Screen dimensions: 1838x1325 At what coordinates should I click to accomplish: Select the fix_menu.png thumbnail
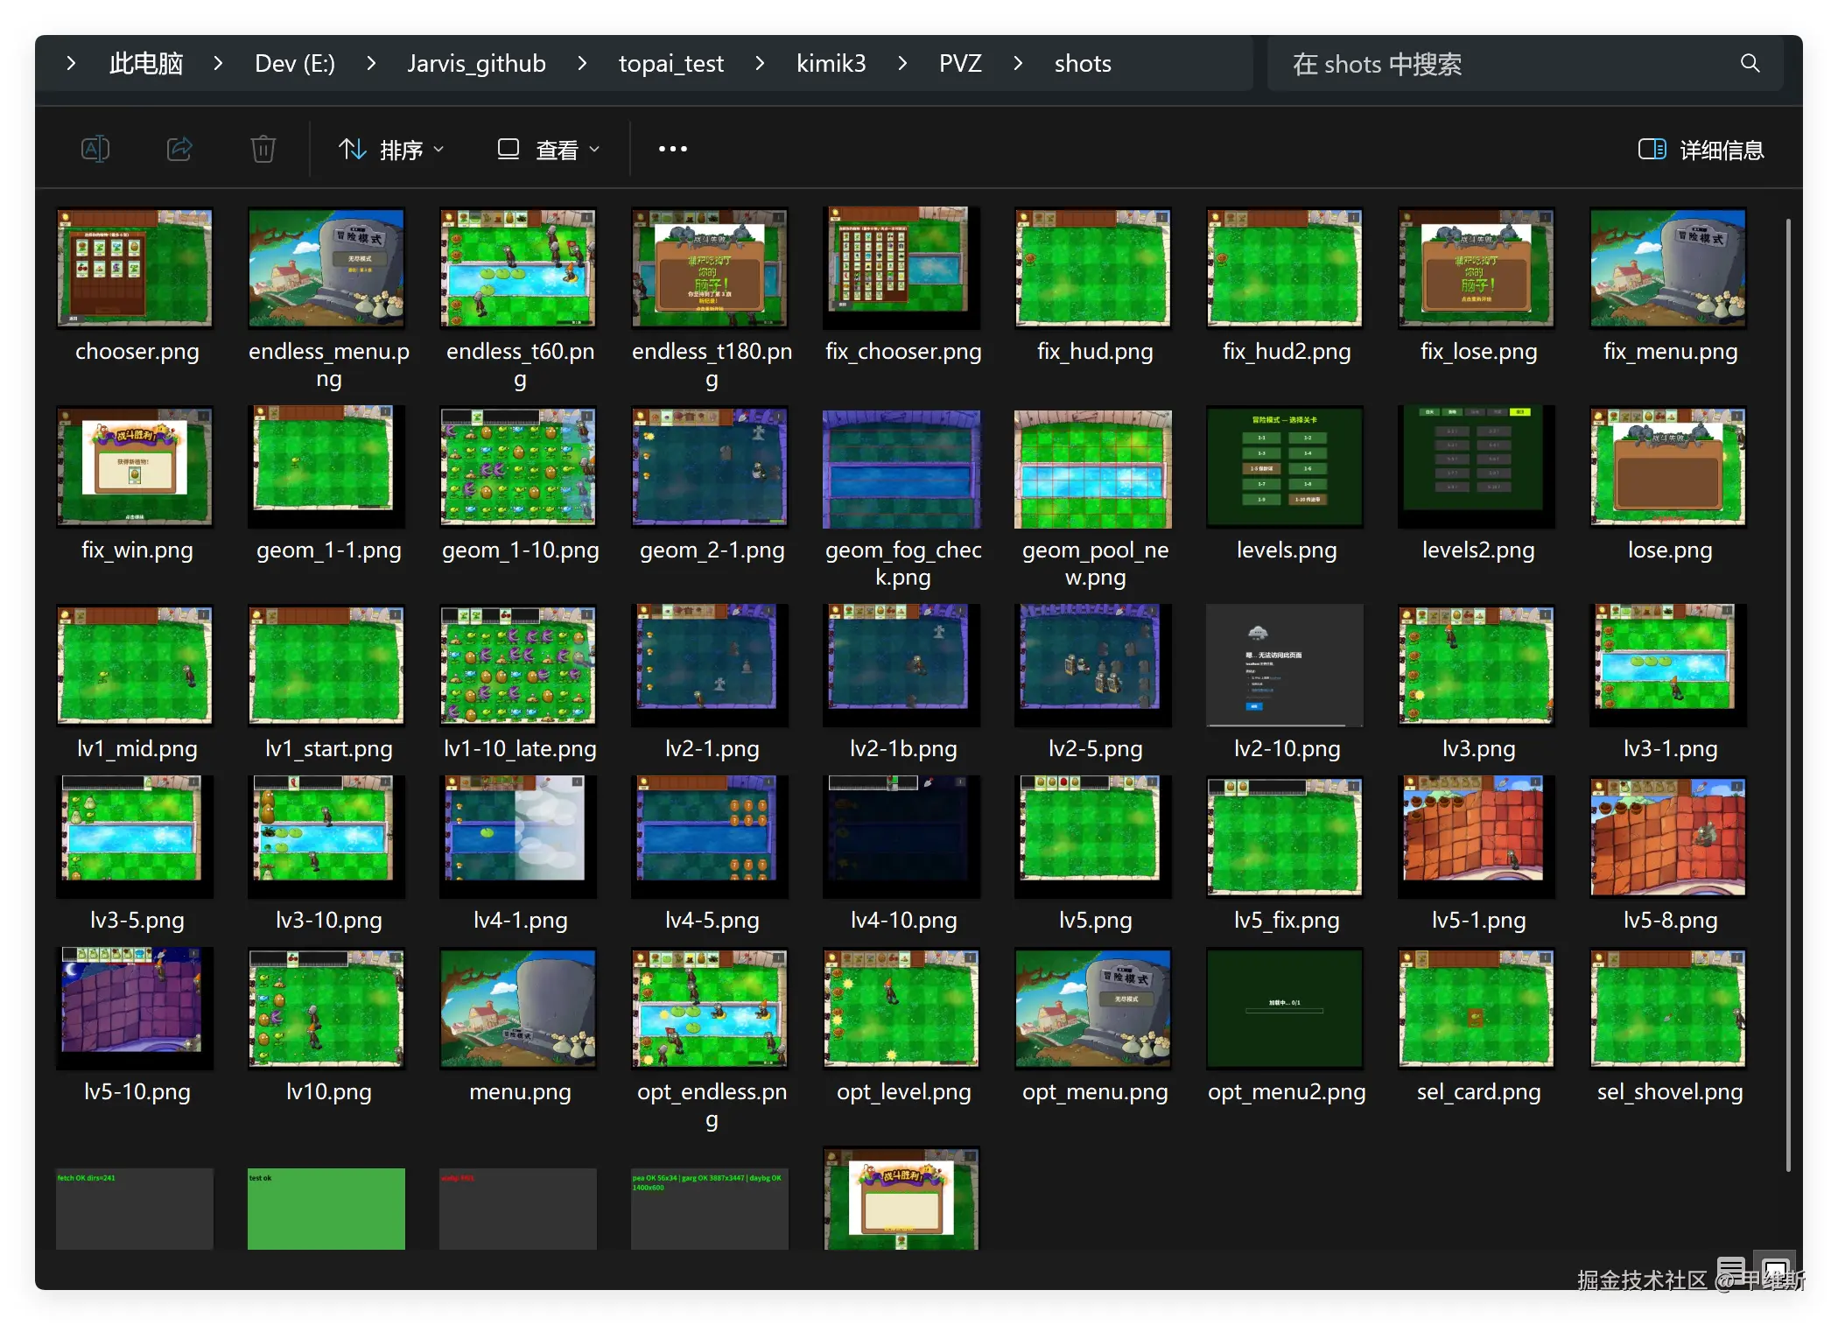(x=1668, y=268)
